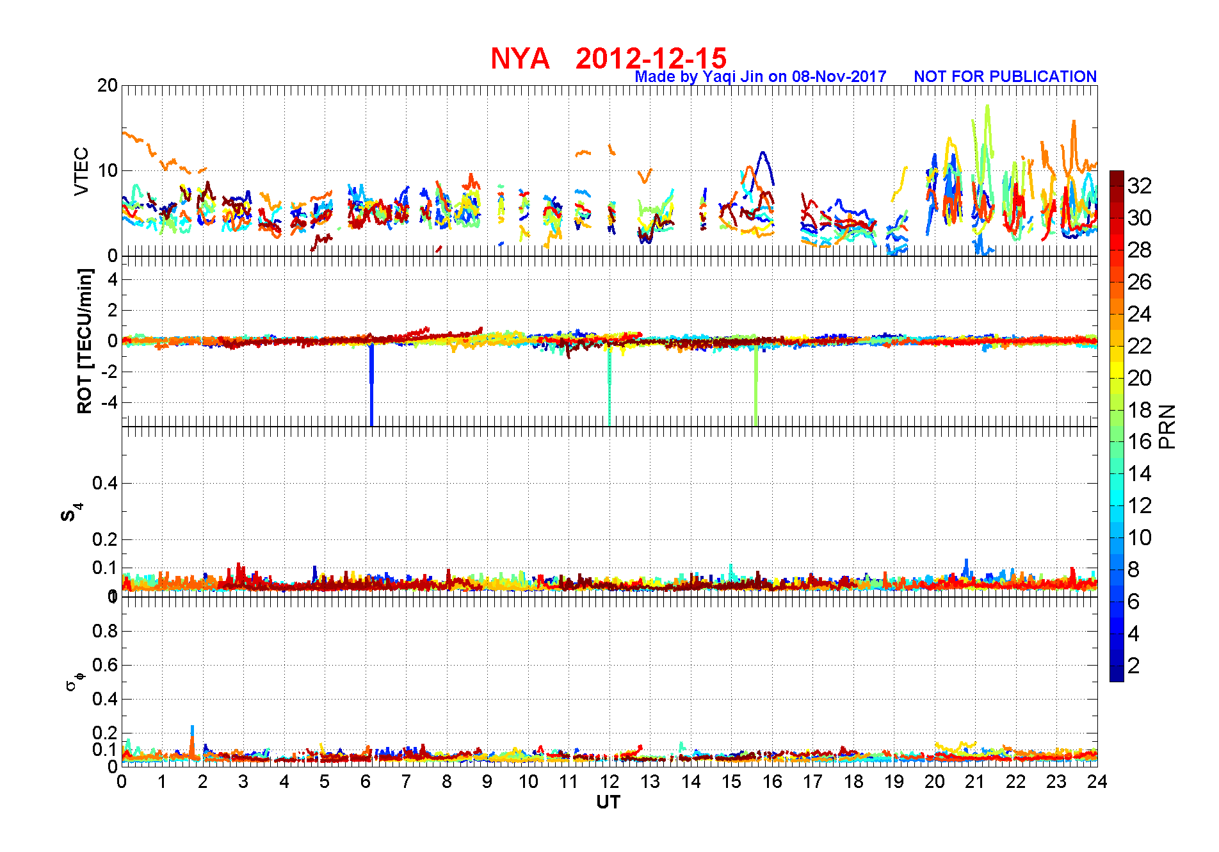
Task: Click x-axis tick label '15'
Action: pyautogui.click(x=731, y=782)
